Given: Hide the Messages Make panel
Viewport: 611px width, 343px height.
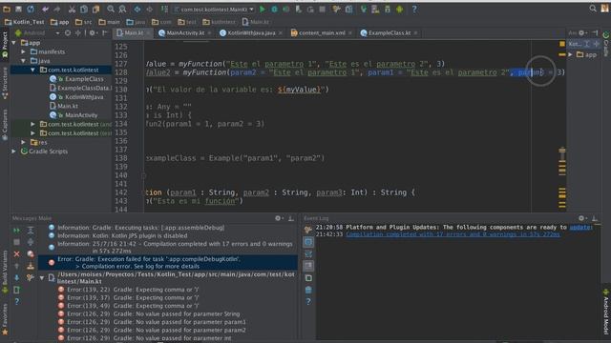Looking at the screenshot, I should pyautogui.click(x=291, y=218).
